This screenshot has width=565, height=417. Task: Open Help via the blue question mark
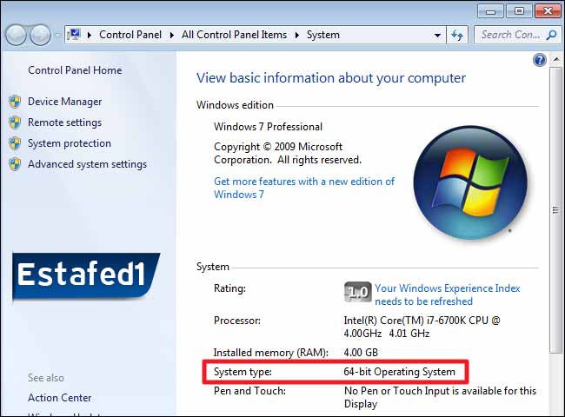[540, 60]
